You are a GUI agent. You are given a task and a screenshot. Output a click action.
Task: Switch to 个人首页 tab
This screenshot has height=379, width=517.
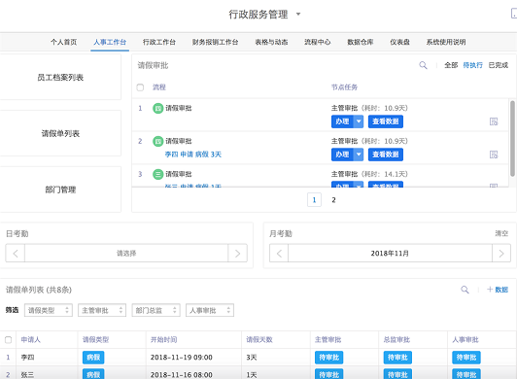(63, 42)
